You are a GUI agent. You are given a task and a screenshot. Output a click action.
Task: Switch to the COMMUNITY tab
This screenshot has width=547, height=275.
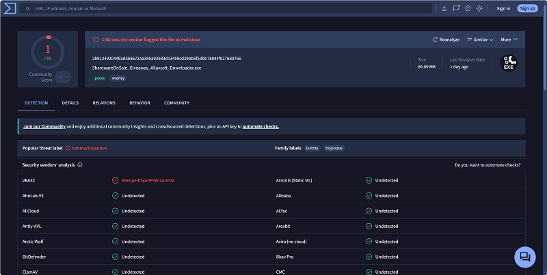point(177,103)
